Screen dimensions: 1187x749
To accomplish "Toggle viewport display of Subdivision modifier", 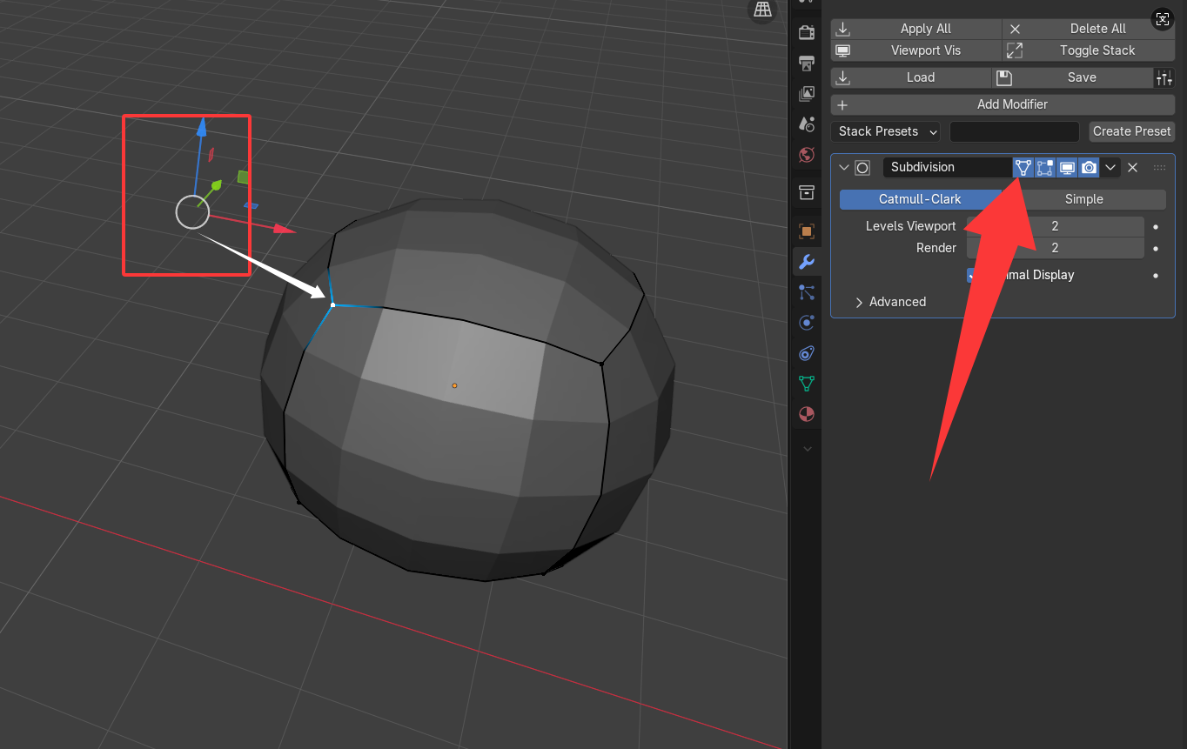I will pyautogui.click(x=1067, y=167).
